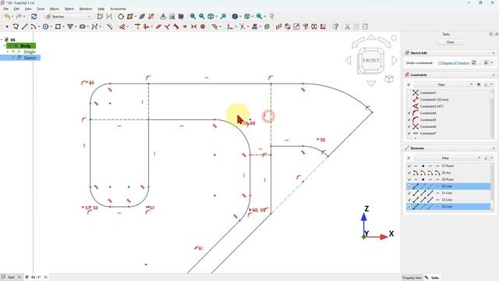Viewport: 499px width, 281px height.
Task: Select the create point tool
Action: point(7,27)
